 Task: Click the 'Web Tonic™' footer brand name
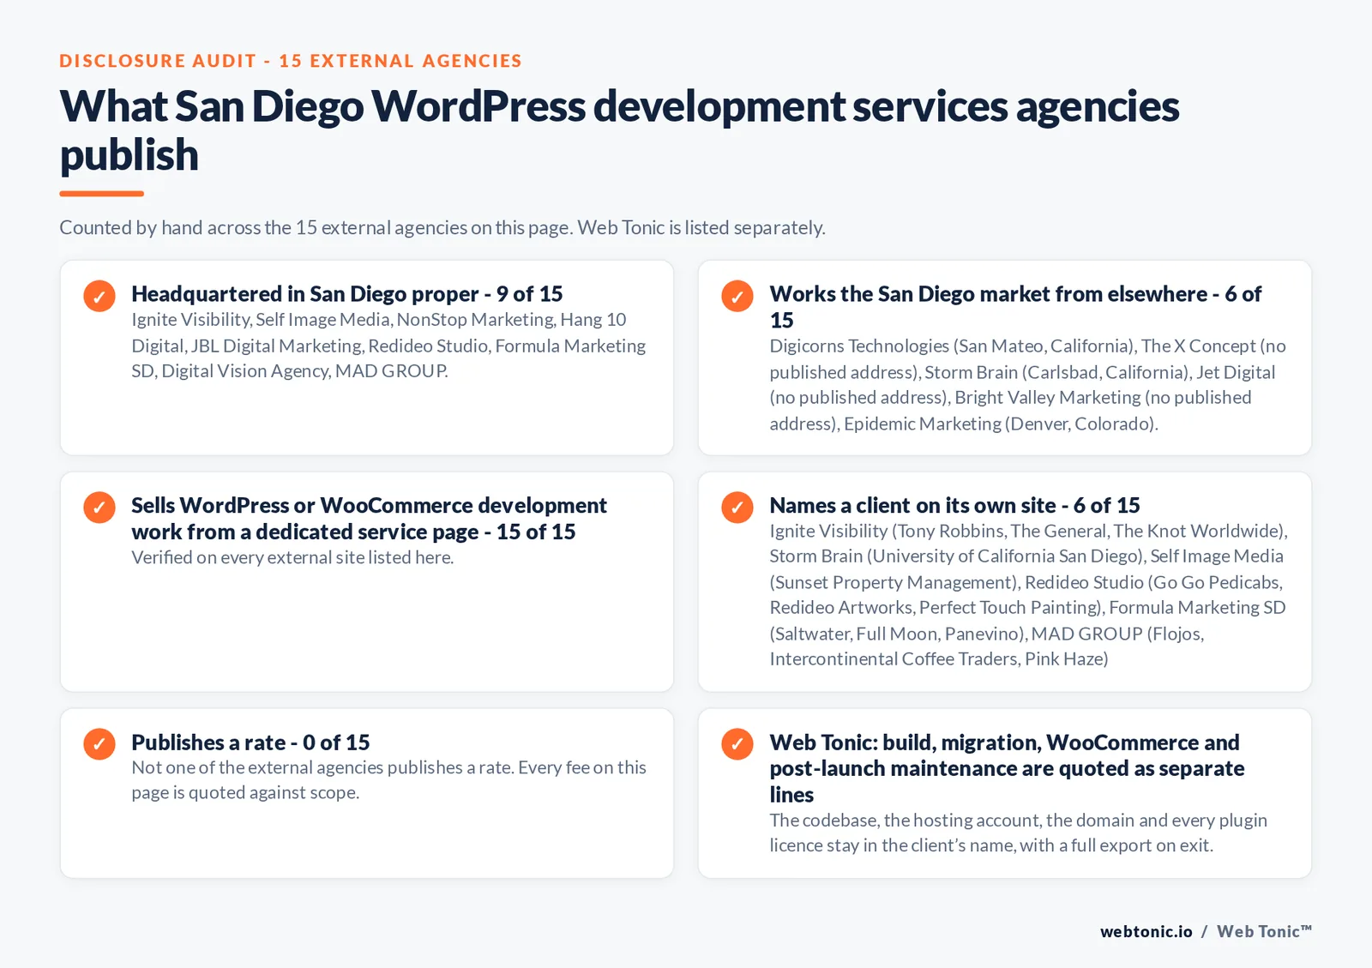point(1264,932)
